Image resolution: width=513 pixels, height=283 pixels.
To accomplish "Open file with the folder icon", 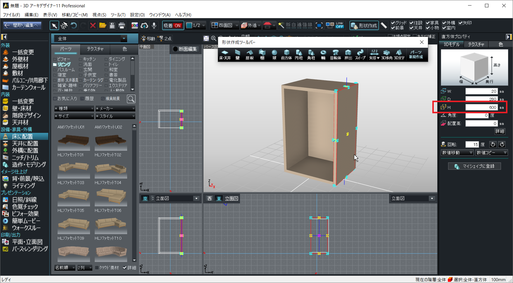I will coord(103,25).
